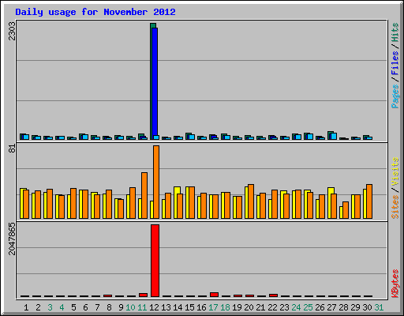
Task: Click the orange bar for day 30
Action: point(369,201)
